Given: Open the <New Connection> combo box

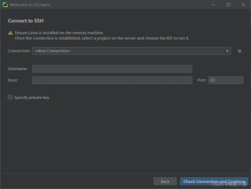Looking at the screenshot, I should tap(132, 51).
